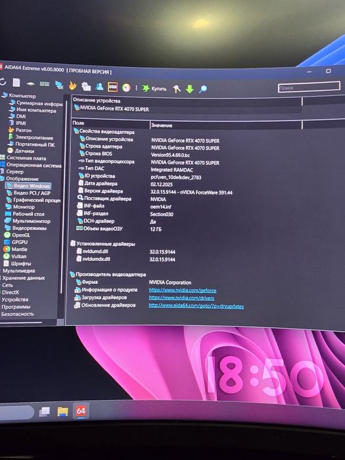Click the Значение column header

226,126
